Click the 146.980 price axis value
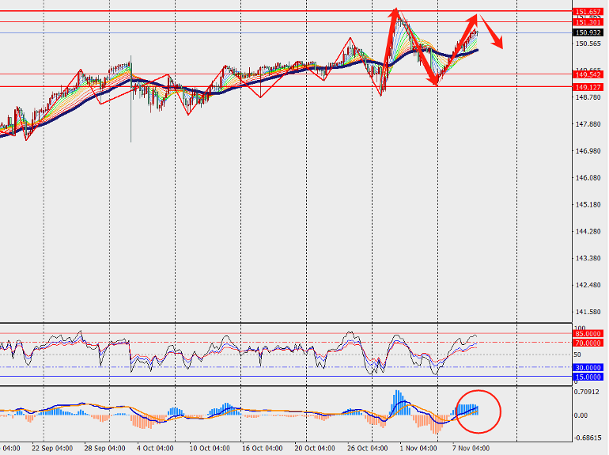 (588, 151)
